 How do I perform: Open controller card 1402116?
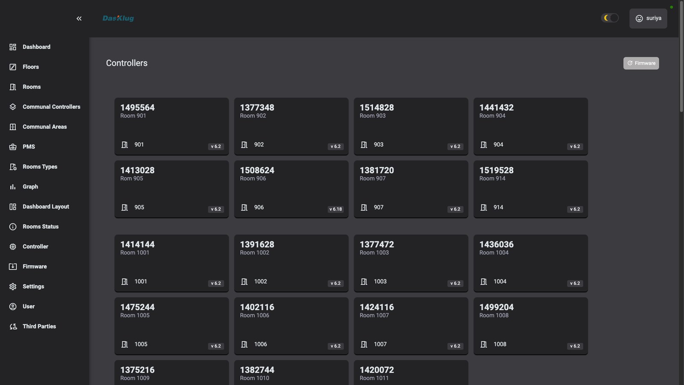[291, 326]
